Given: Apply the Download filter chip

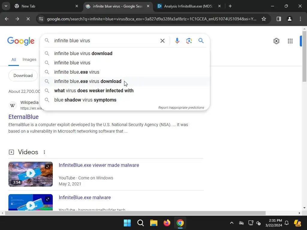Looking at the screenshot, I should click(23, 75).
